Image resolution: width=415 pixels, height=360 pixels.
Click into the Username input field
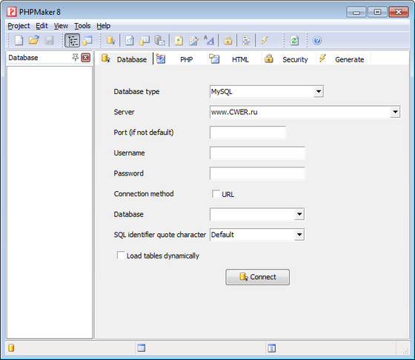point(257,153)
